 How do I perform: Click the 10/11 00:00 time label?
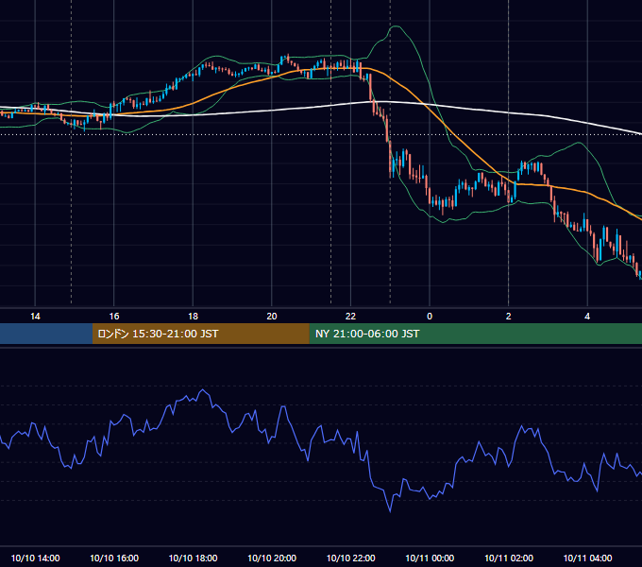(430, 558)
